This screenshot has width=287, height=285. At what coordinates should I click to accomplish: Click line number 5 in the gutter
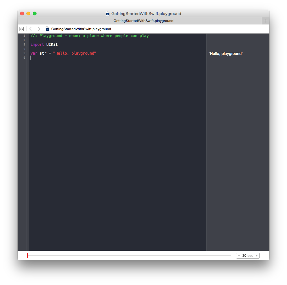pyautogui.click(x=24, y=53)
